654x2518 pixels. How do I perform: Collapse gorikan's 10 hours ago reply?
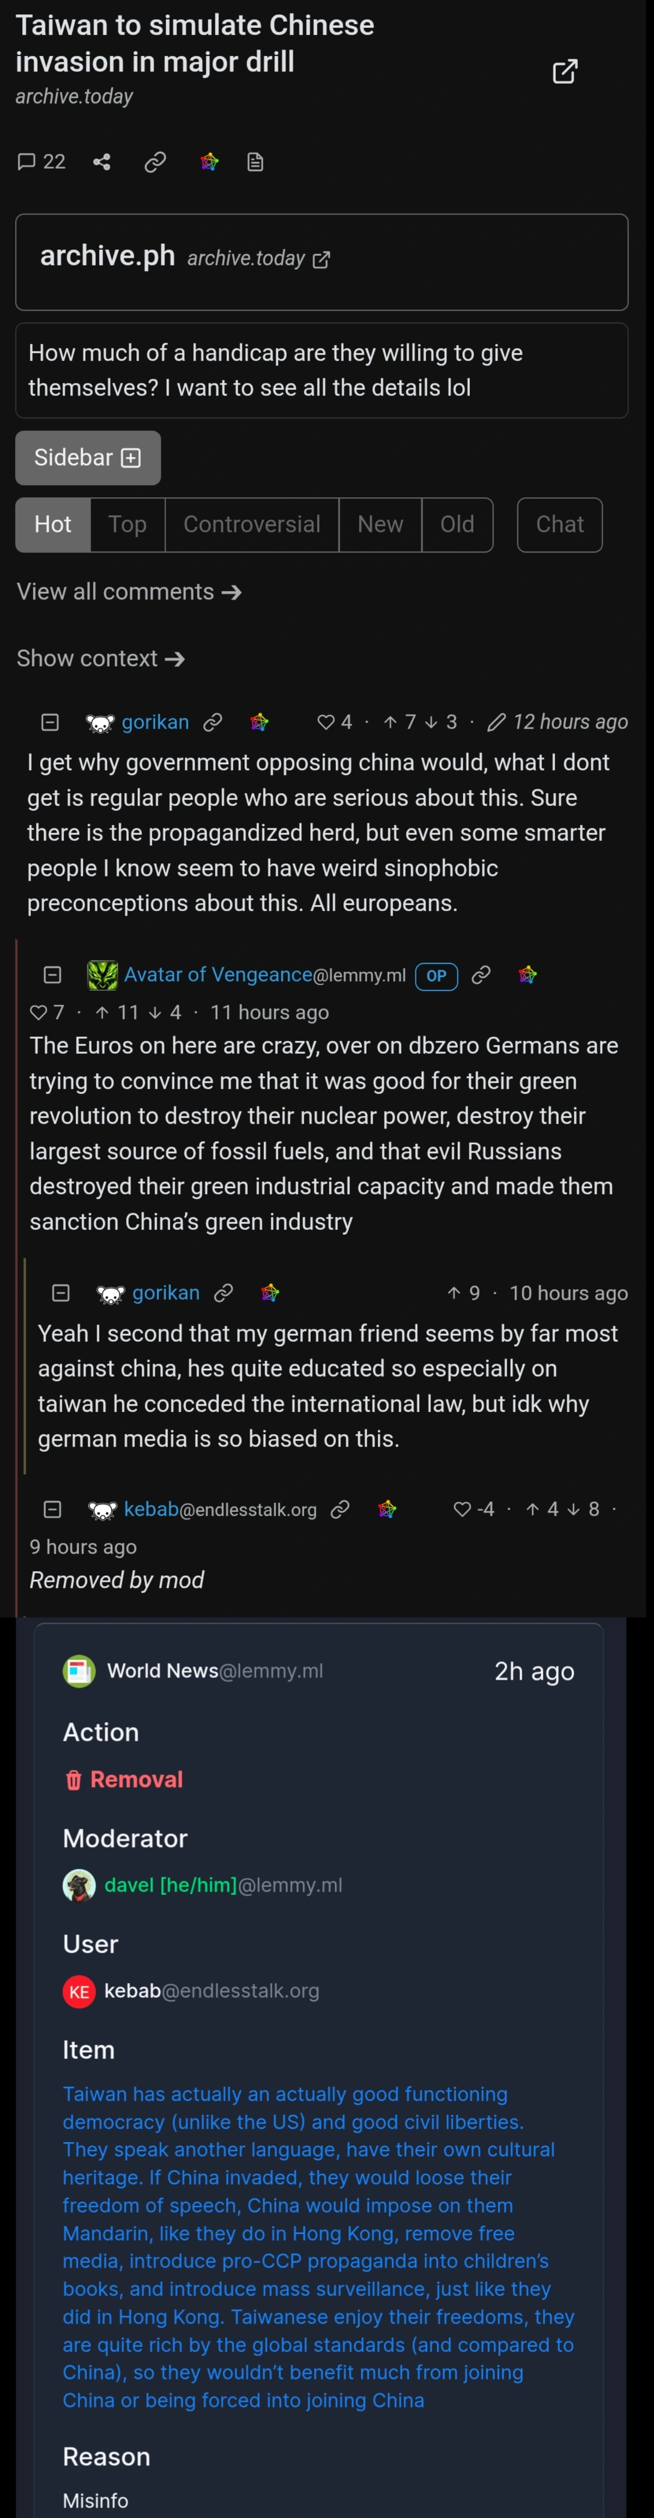[60, 1293]
